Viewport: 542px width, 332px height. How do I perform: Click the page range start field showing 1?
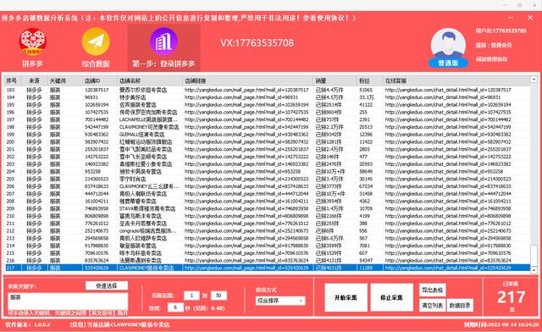[191, 296]
